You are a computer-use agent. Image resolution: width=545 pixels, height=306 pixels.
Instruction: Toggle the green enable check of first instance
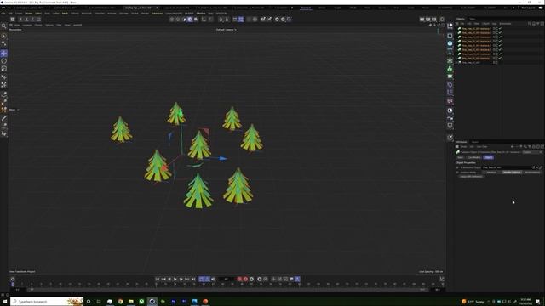[500, 28]
